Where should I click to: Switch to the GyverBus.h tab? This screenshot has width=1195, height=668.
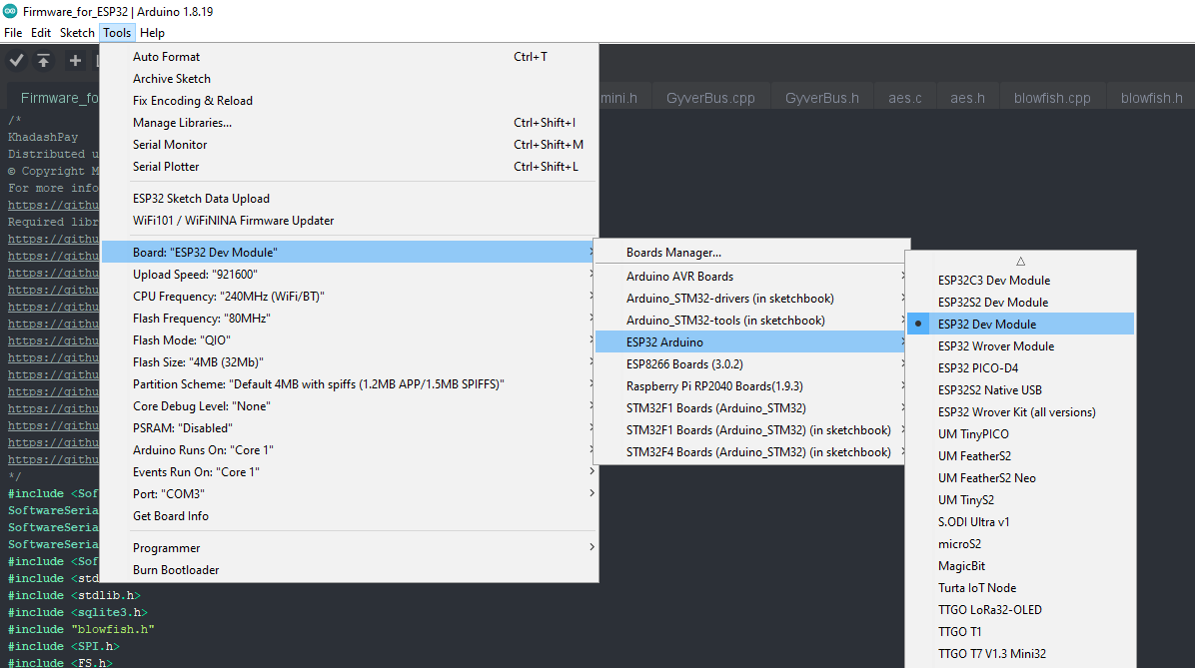point(821,98)
